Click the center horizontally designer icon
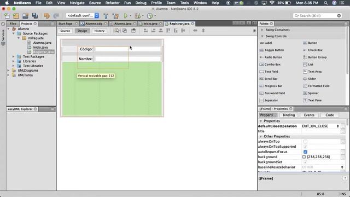350x197 pixels. coord(161,31)
